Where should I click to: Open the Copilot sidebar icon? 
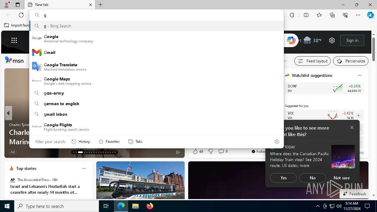click(x=370, y=15)
